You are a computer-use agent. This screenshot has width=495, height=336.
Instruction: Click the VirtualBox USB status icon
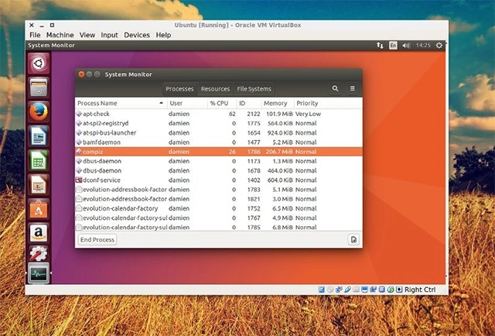[347, 290]
